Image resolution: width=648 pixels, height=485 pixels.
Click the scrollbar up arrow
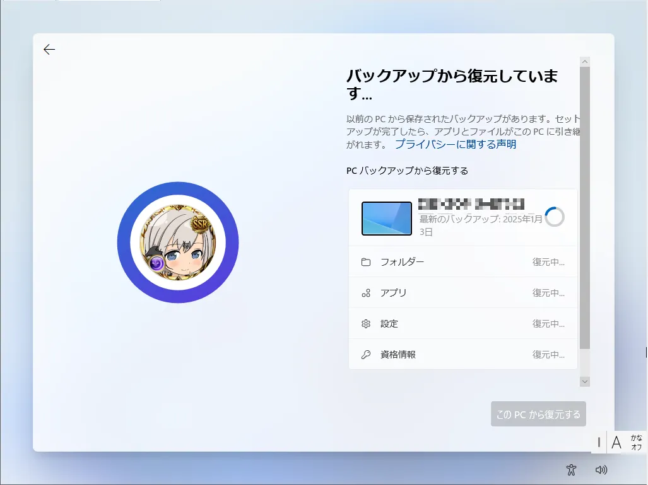tap(585, 62)
